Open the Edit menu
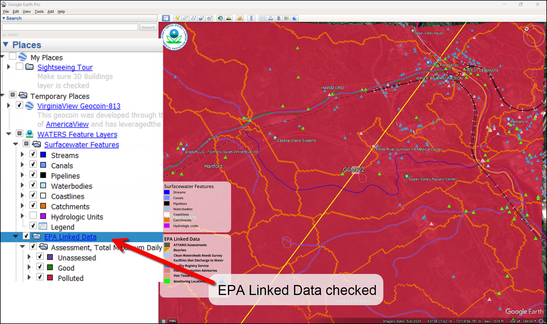This screenshot has height=324, width=547. pos(16,11)
